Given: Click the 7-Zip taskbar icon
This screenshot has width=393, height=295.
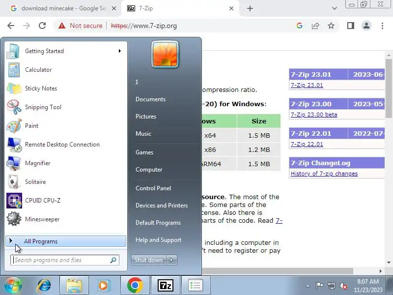Looking at the screenshot, I should (x=166, y=286).
